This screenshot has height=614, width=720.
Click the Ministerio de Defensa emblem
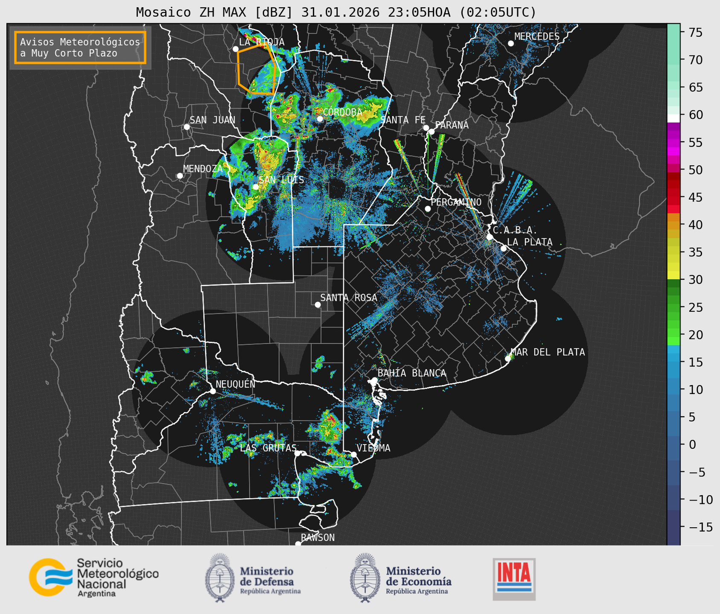click(220, 578)
